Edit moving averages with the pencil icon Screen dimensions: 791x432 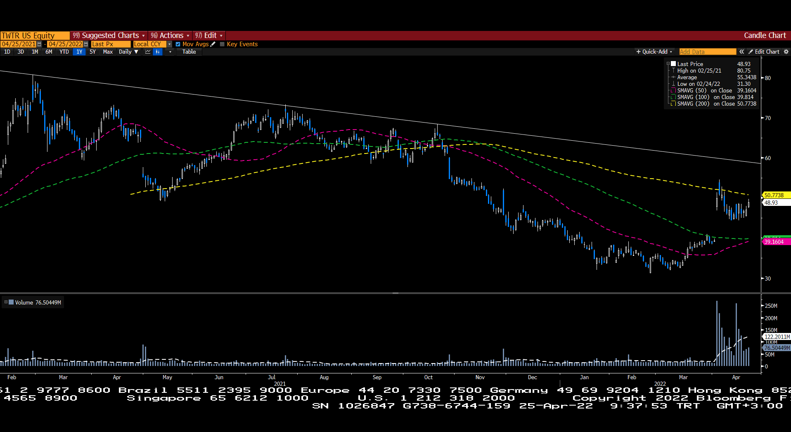pos(213,44)
